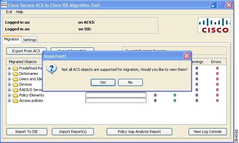Select the RADIUS Servers folder icon
This screenshot has height=143, width=239.
[x=16, y=90]
